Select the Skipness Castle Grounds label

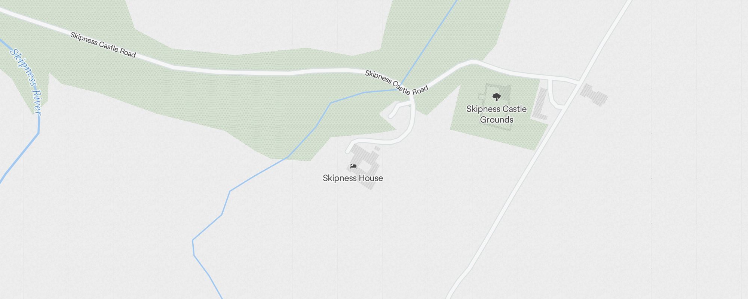496,114
